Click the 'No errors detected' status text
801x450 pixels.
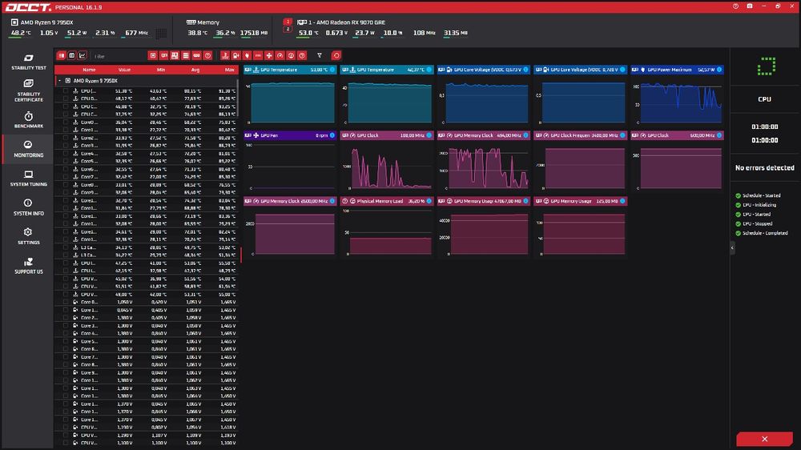[x=764, y=167]
